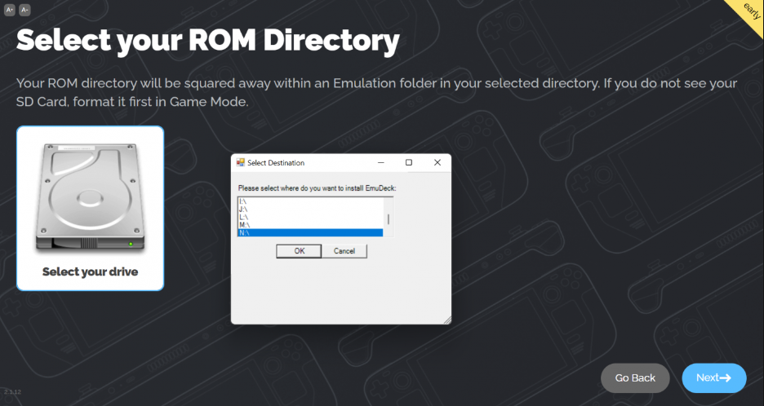Select the L:\ drive entry
This screenshot has height=406, width=764.
pyautogui.click(x=310, y=217)
